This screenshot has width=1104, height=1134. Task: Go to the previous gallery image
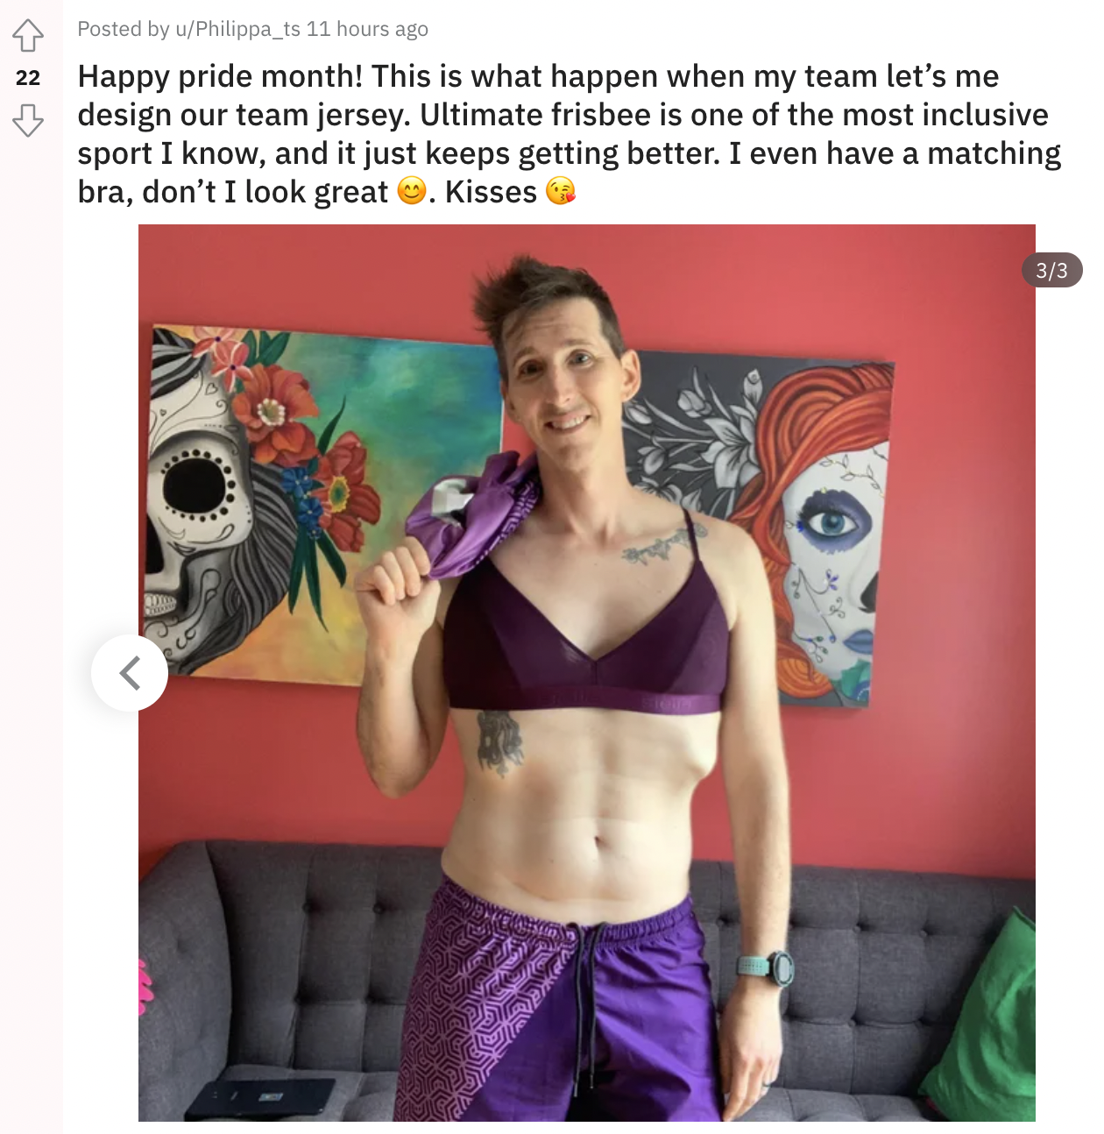click(130, 673)
